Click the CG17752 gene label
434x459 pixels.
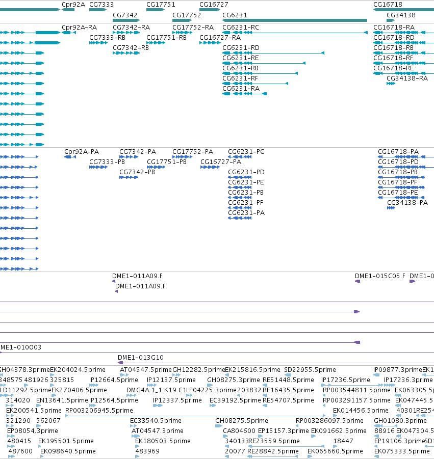(x=187, y=15)
